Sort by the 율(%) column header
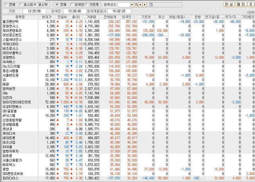 click(76, 17)
